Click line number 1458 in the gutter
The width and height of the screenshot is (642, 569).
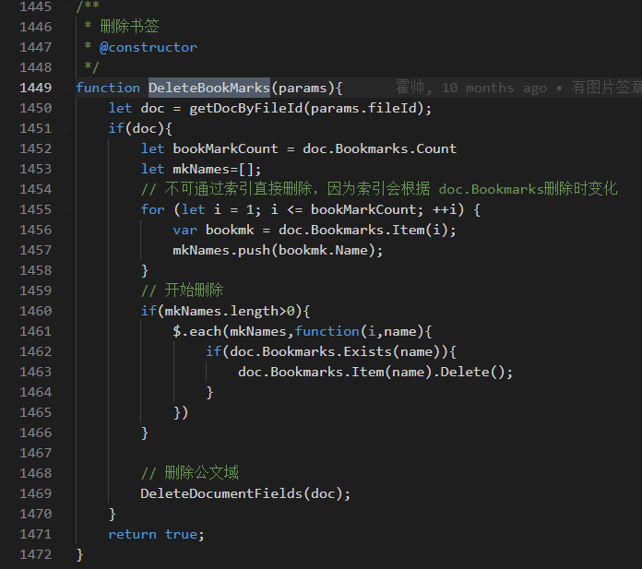[x=36, y=270]
